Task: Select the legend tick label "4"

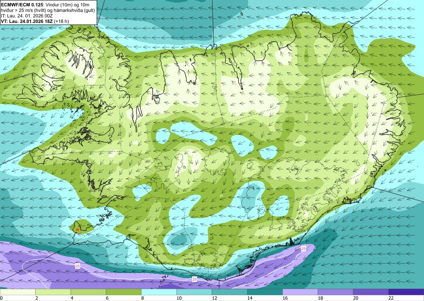Action: (x=72, y=298)
